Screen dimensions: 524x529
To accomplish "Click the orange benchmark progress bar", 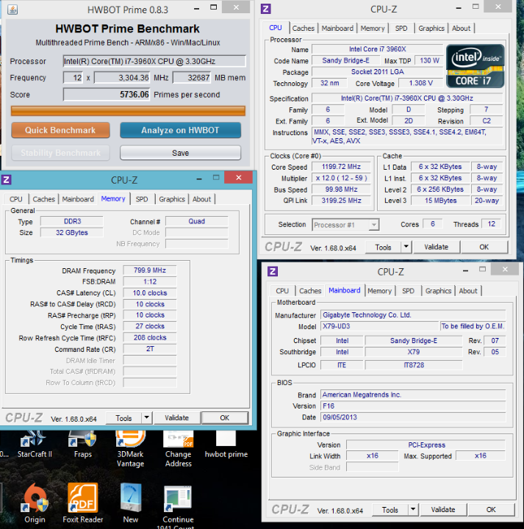I will coord(128,111).
